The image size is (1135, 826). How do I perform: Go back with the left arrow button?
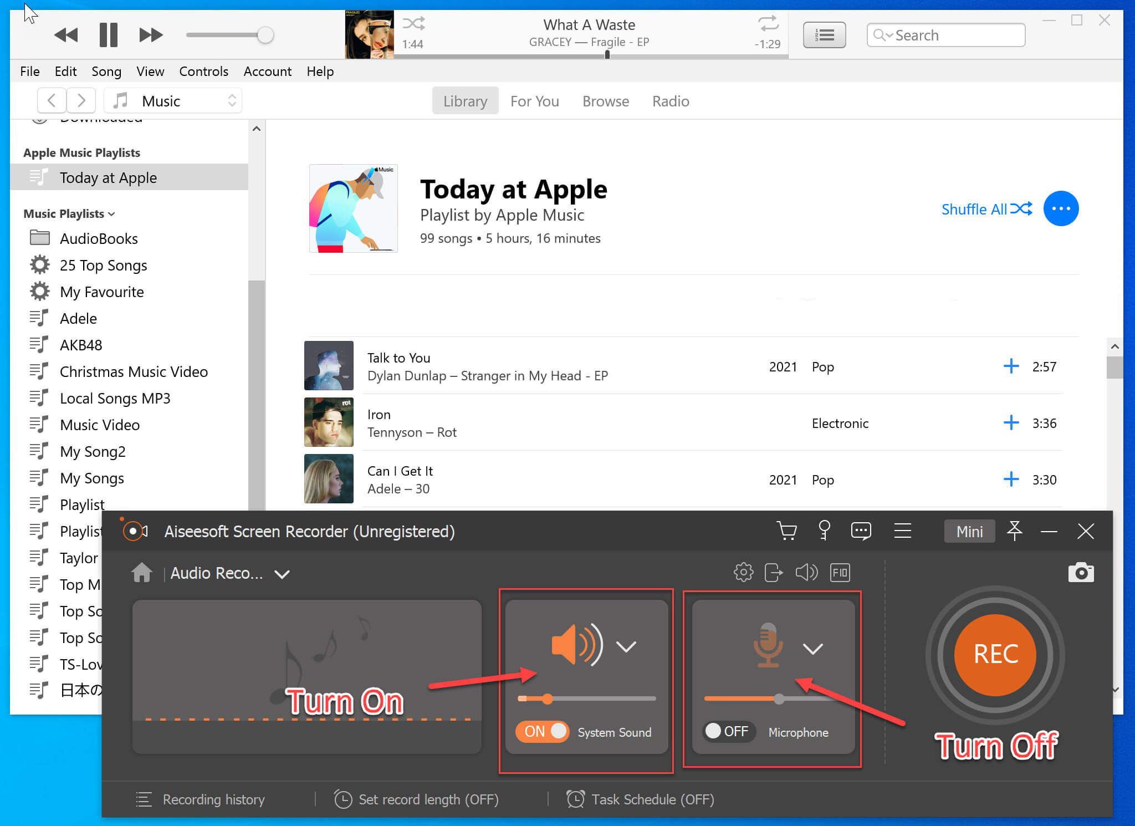(52, 100)
